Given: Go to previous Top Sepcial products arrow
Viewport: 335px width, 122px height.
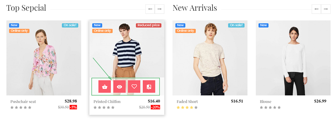Looking at the screenshot, I should pos(150,9).
